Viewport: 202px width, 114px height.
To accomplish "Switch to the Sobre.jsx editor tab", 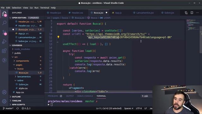I will pyautogui.click(x=169, y=13).
